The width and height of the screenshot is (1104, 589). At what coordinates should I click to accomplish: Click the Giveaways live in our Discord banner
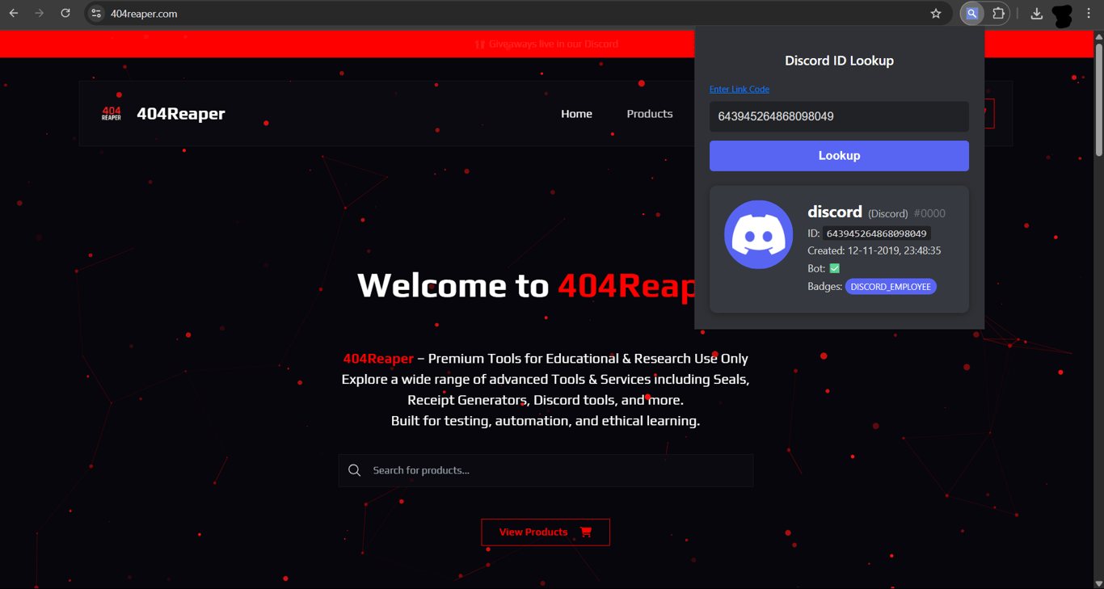pos(547,44)
